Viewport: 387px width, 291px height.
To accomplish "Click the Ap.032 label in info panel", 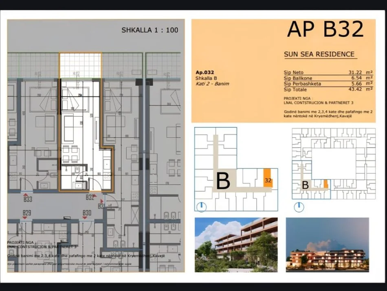I will coord(204,72).
